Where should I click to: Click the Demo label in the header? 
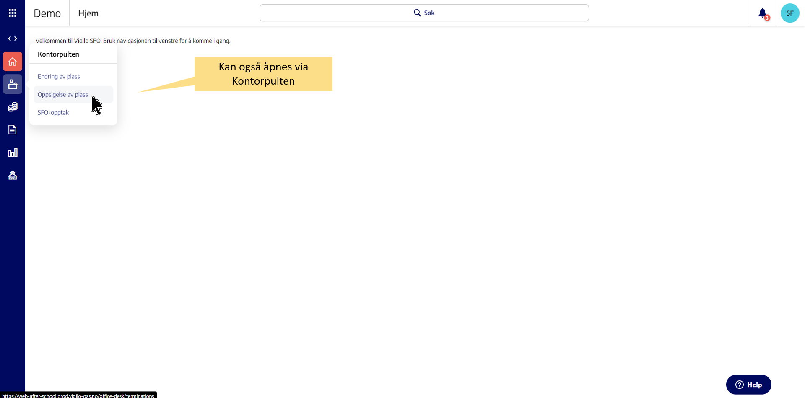47,13
